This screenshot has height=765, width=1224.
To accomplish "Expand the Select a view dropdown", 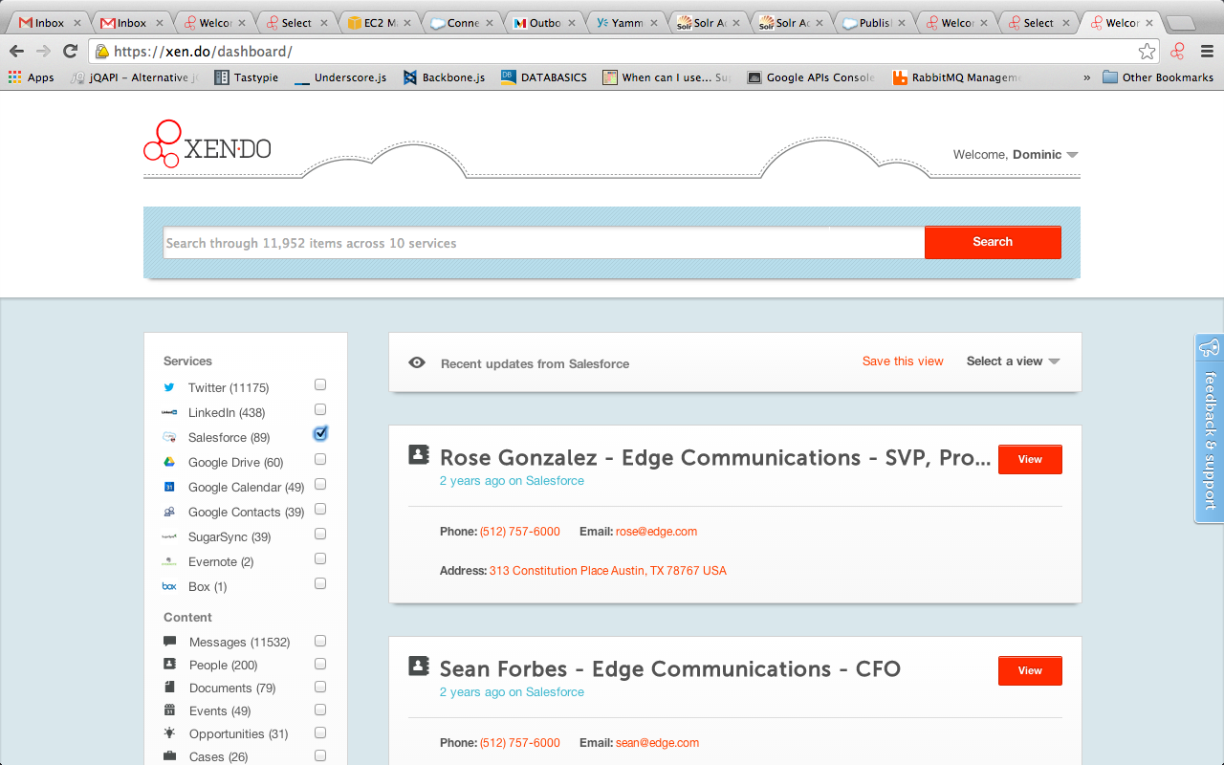I will point(1014,361).
